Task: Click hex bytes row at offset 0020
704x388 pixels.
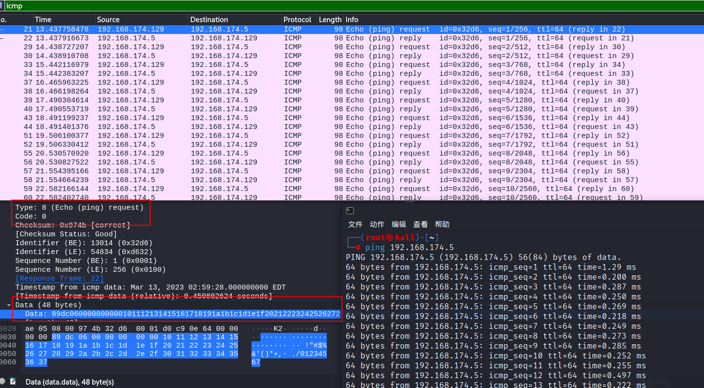Action: click(132, 329)
